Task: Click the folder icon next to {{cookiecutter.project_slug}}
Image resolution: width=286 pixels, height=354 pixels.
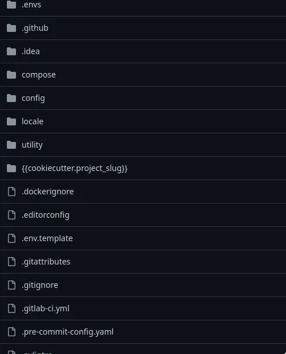Action: coord(11,168)
